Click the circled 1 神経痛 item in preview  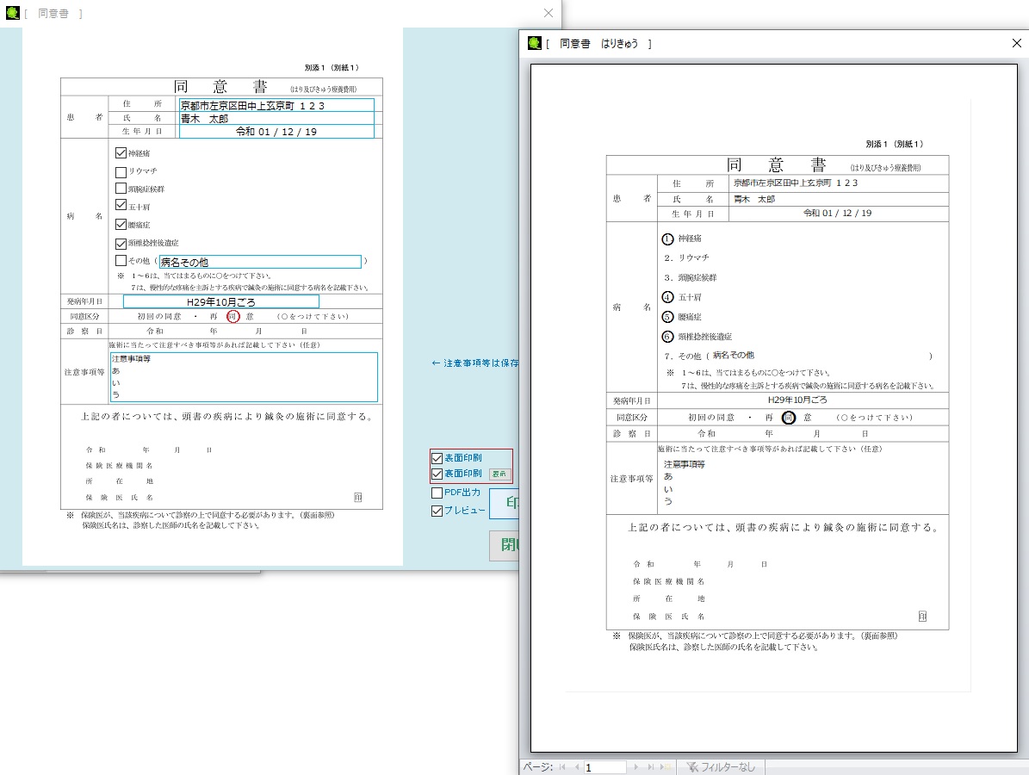[682, 239]
